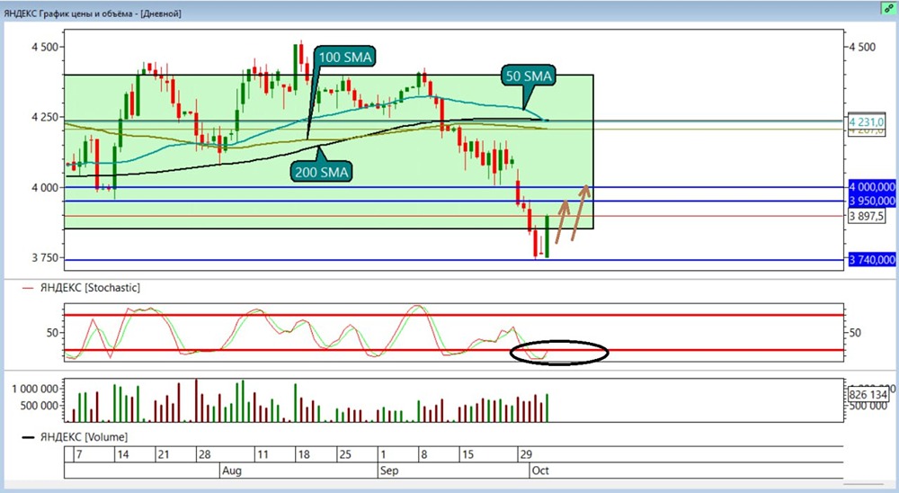Select the blue 3 950,000 level label

pyautogui.click(x=872, y=201)
